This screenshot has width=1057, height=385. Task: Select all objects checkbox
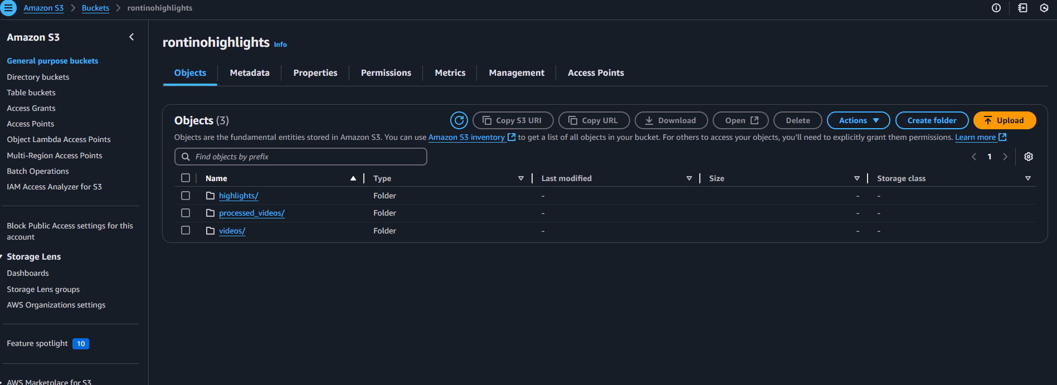coord(186,178)
